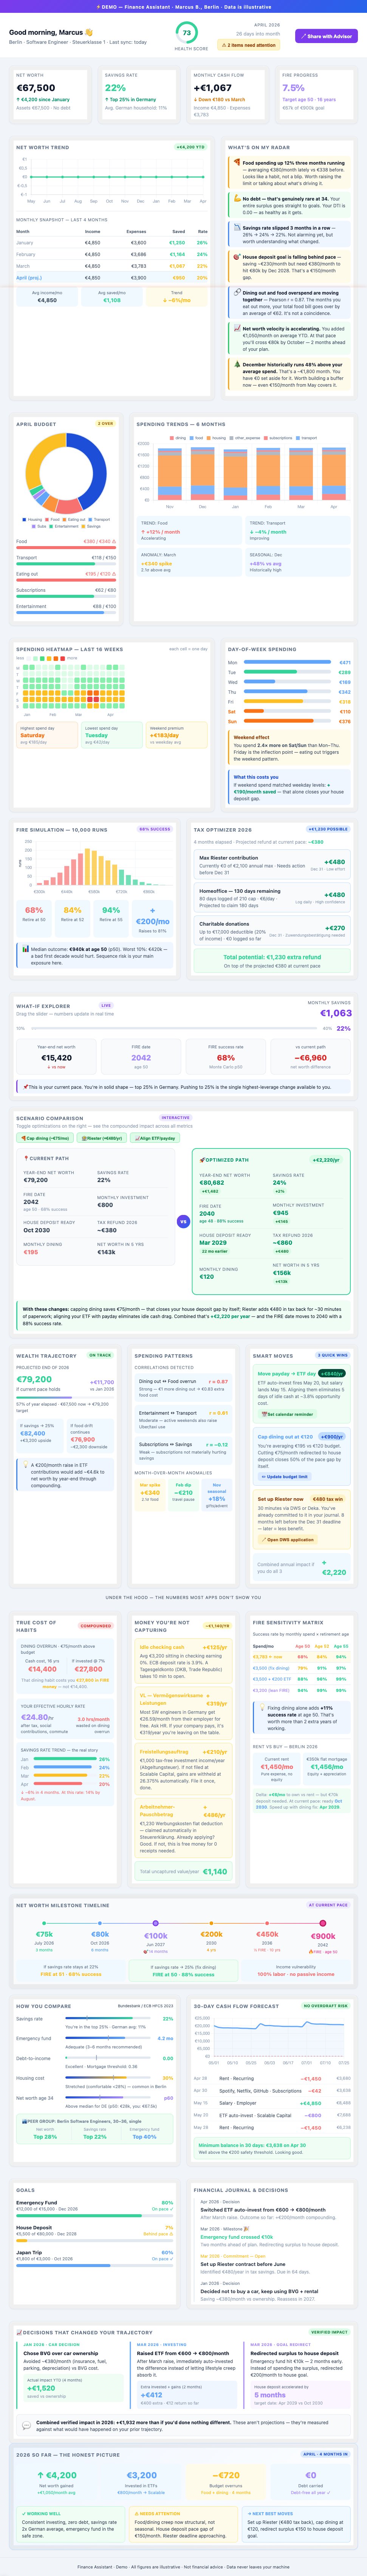Click the 'vs' circle between the two path cards
The image size is (367, 2576).
(183, 1221)
